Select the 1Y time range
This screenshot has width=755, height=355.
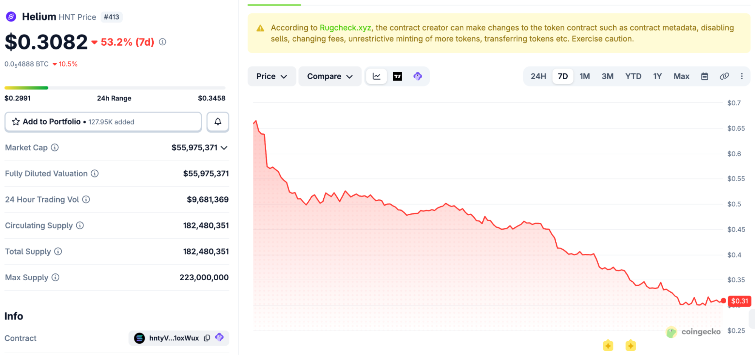(x=658, y=76)
